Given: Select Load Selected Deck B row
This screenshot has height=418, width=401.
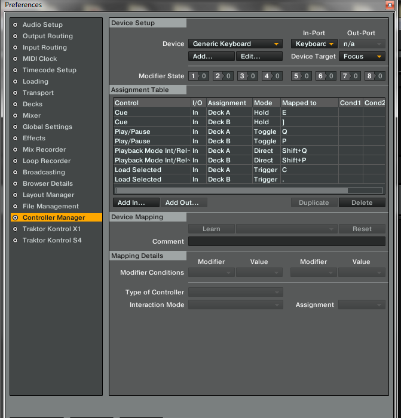Looking at the screenshot, I should coord(249,180).
